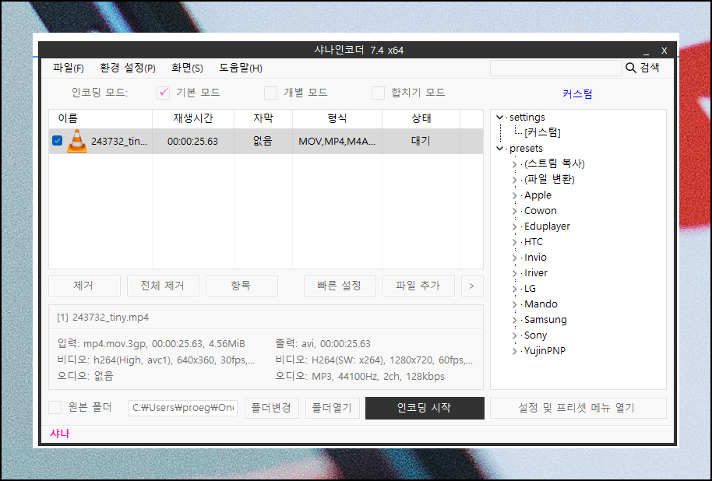Close the 샤나인코더 window
This screenshot has height=481, width=712.
point(664,51)
